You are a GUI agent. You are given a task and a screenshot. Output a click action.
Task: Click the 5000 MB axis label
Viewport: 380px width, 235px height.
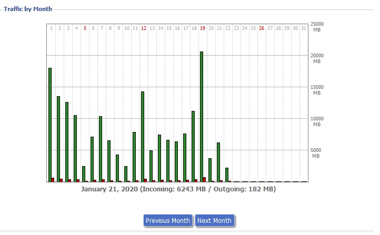(x=316, y=153)
